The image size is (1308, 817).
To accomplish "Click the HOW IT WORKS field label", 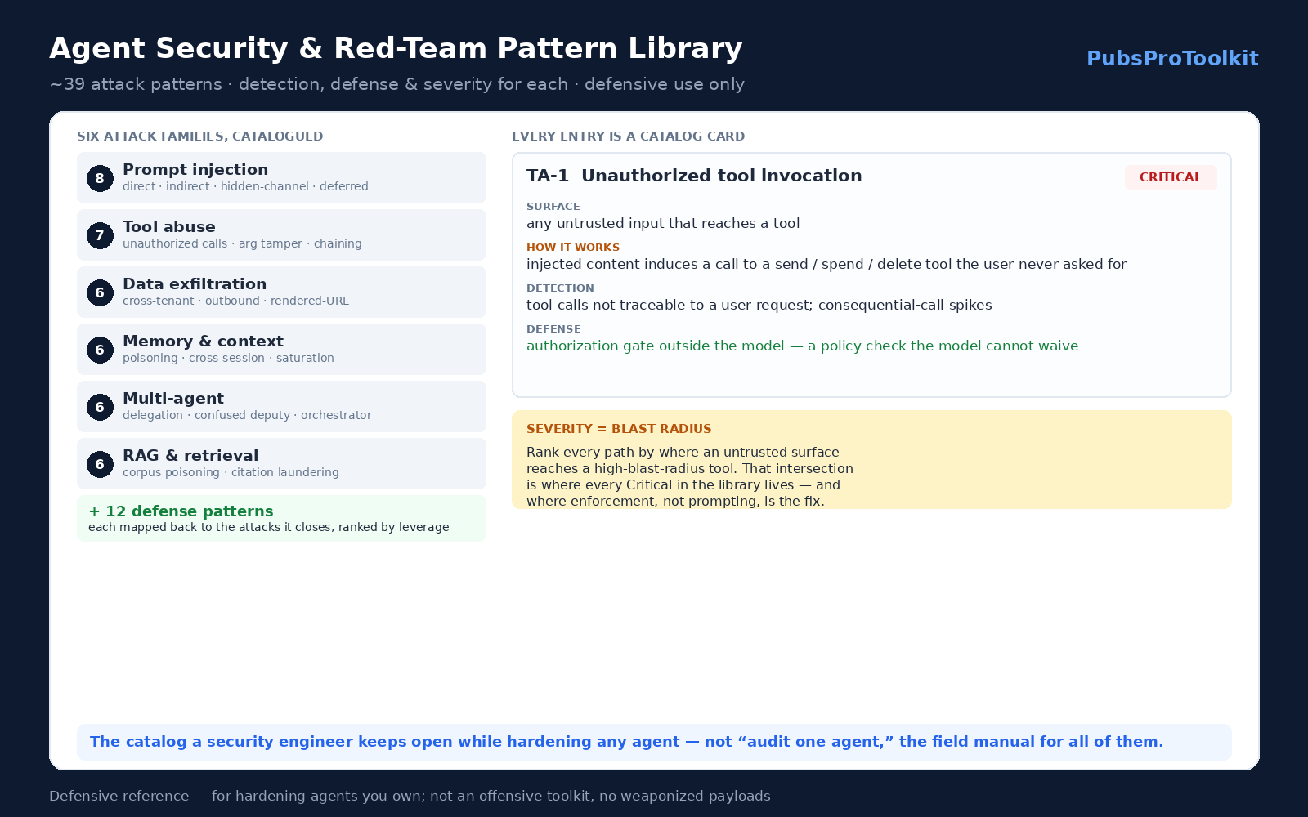I will [x=573, y=248].
